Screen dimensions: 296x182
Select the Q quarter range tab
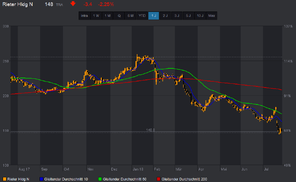pyautogui.click(x=119, y=16)
